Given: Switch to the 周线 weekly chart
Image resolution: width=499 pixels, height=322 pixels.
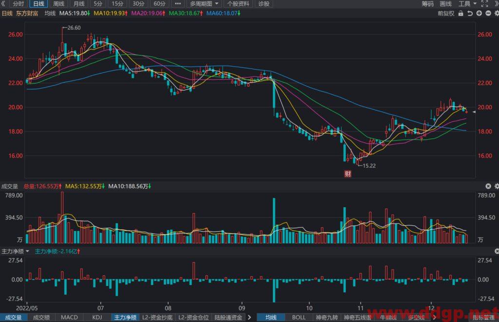Looking at the screenshot, I should point(58,4).
